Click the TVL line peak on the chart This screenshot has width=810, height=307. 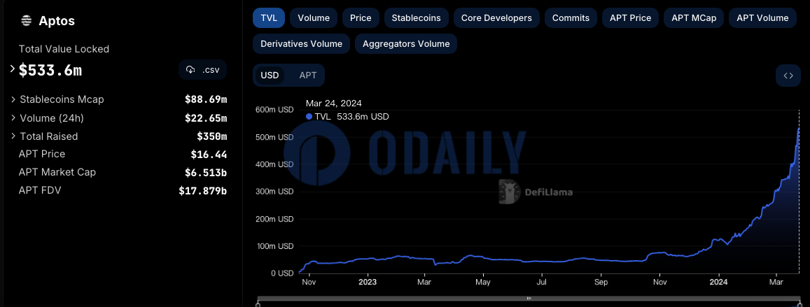799,129
